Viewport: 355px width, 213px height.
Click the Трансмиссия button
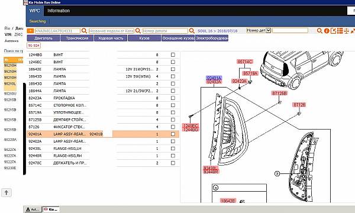pyautogui.click(x=77, y=38)
